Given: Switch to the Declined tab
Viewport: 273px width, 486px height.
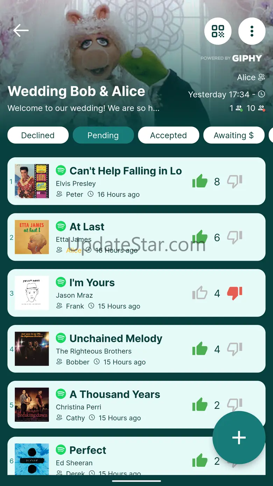Looking at the screenshot, I should click(38, 135).
